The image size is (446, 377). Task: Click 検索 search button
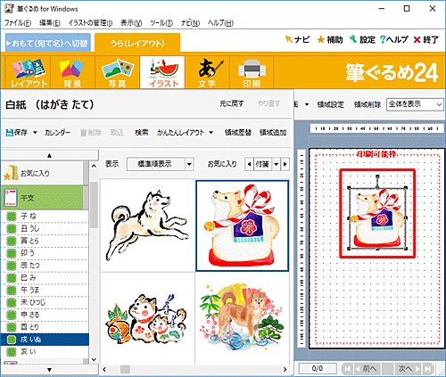[142, 133]
